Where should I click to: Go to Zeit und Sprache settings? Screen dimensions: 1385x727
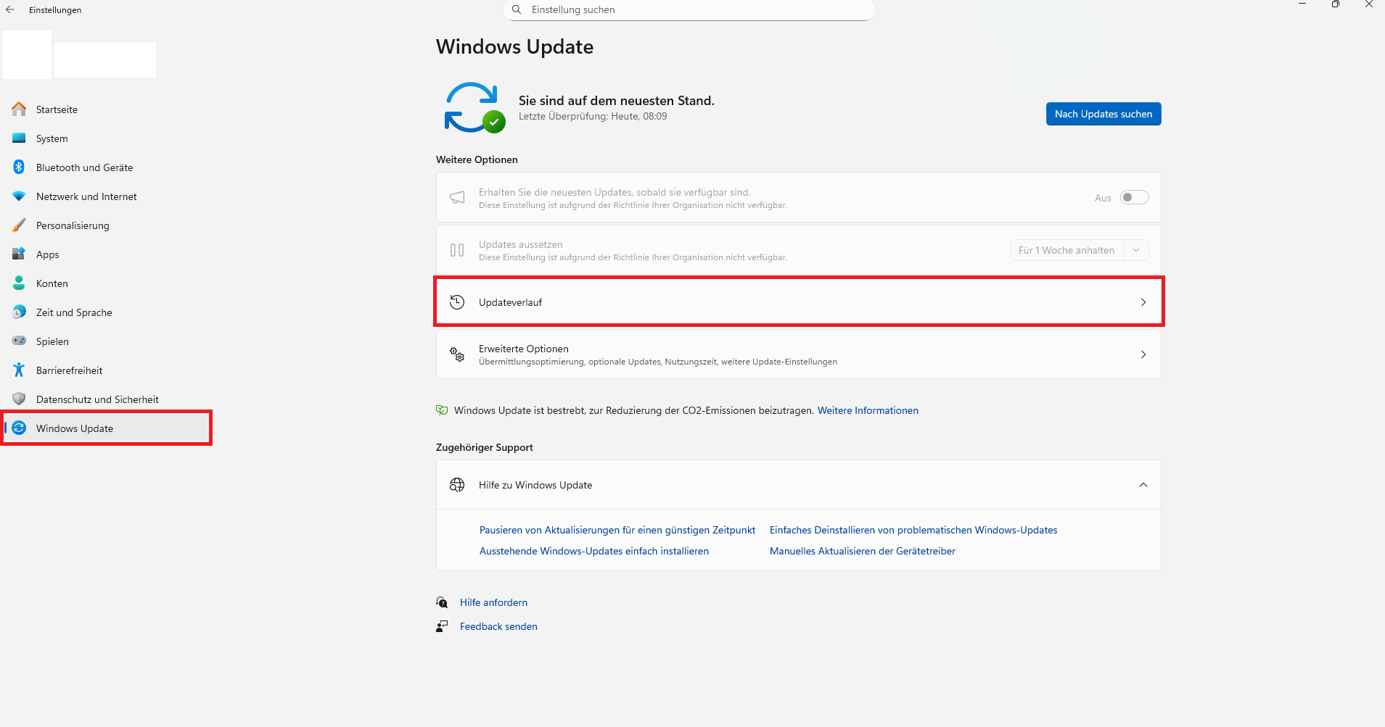pos(74,312)
